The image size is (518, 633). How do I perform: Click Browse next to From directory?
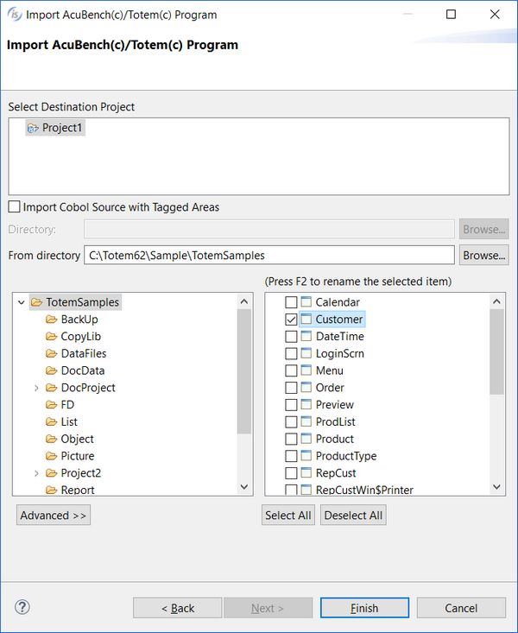click(x=483, y=255)
